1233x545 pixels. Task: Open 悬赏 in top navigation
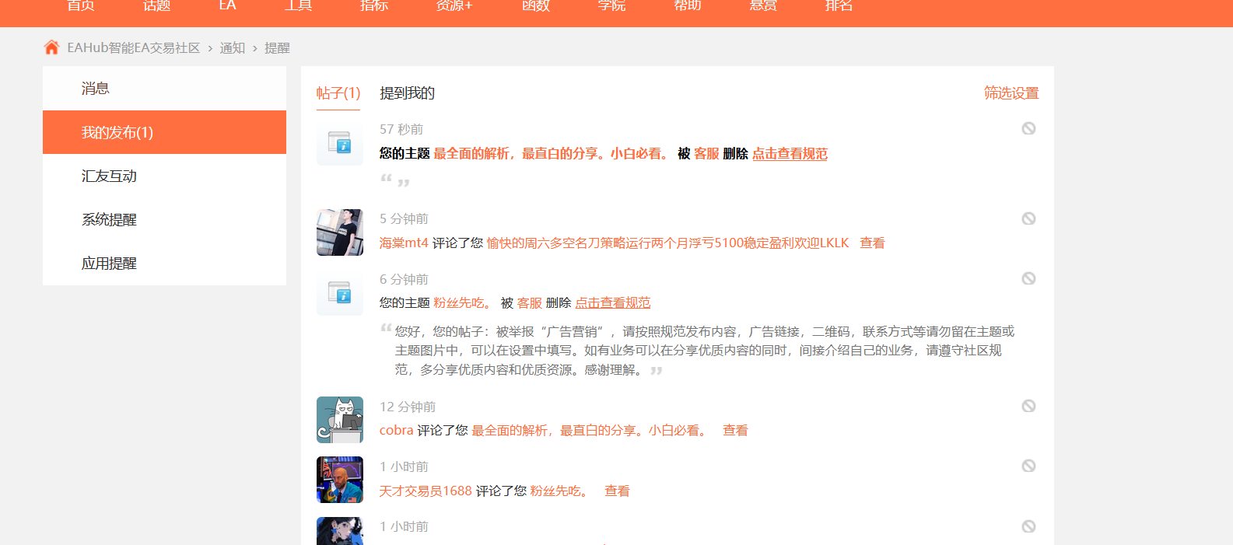tap(763, 6)
